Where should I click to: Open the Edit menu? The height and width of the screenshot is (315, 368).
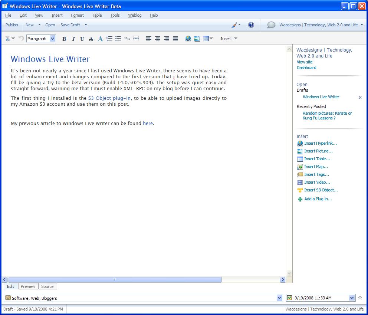coord(23,15)
